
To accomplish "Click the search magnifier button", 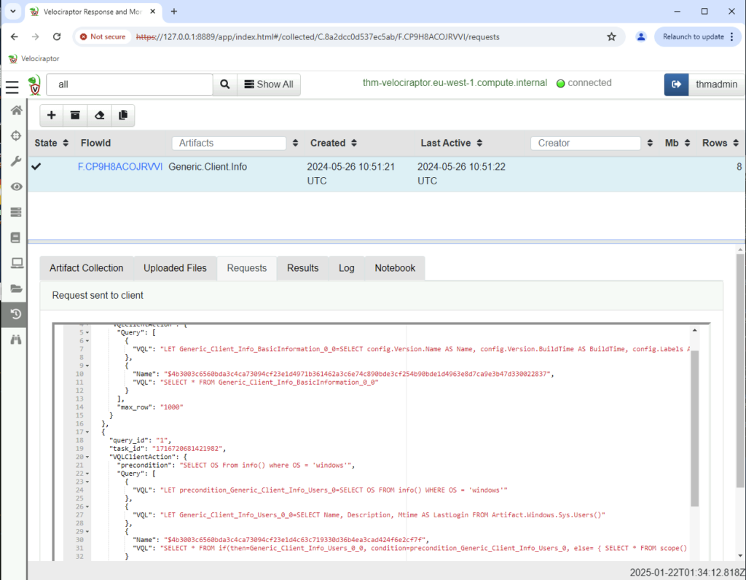I will 225,85.
